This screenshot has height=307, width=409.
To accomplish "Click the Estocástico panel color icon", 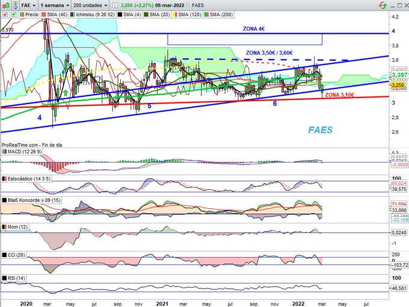I will click(x=4, y=179).
